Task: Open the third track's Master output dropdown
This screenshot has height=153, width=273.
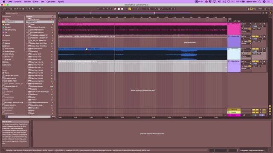Action: (x=246, y=56)
